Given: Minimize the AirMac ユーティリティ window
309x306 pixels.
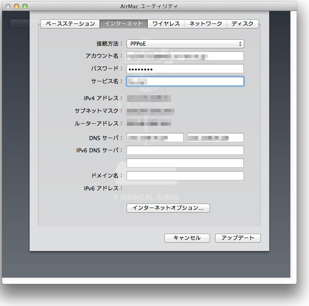Looking at the screenshot, I should [17, 6].
